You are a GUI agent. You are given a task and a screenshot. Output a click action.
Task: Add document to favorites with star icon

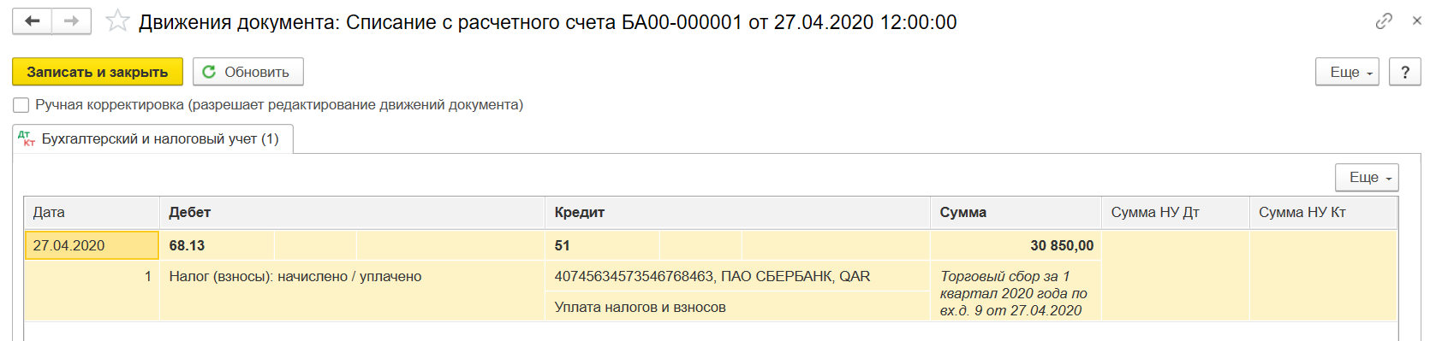(117, 21)
